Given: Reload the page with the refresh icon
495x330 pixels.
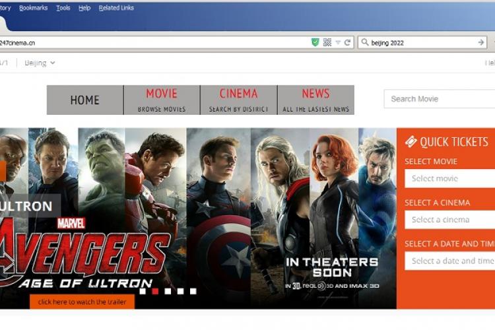Looking at the screenshot, I should click(x=347, y=42).
